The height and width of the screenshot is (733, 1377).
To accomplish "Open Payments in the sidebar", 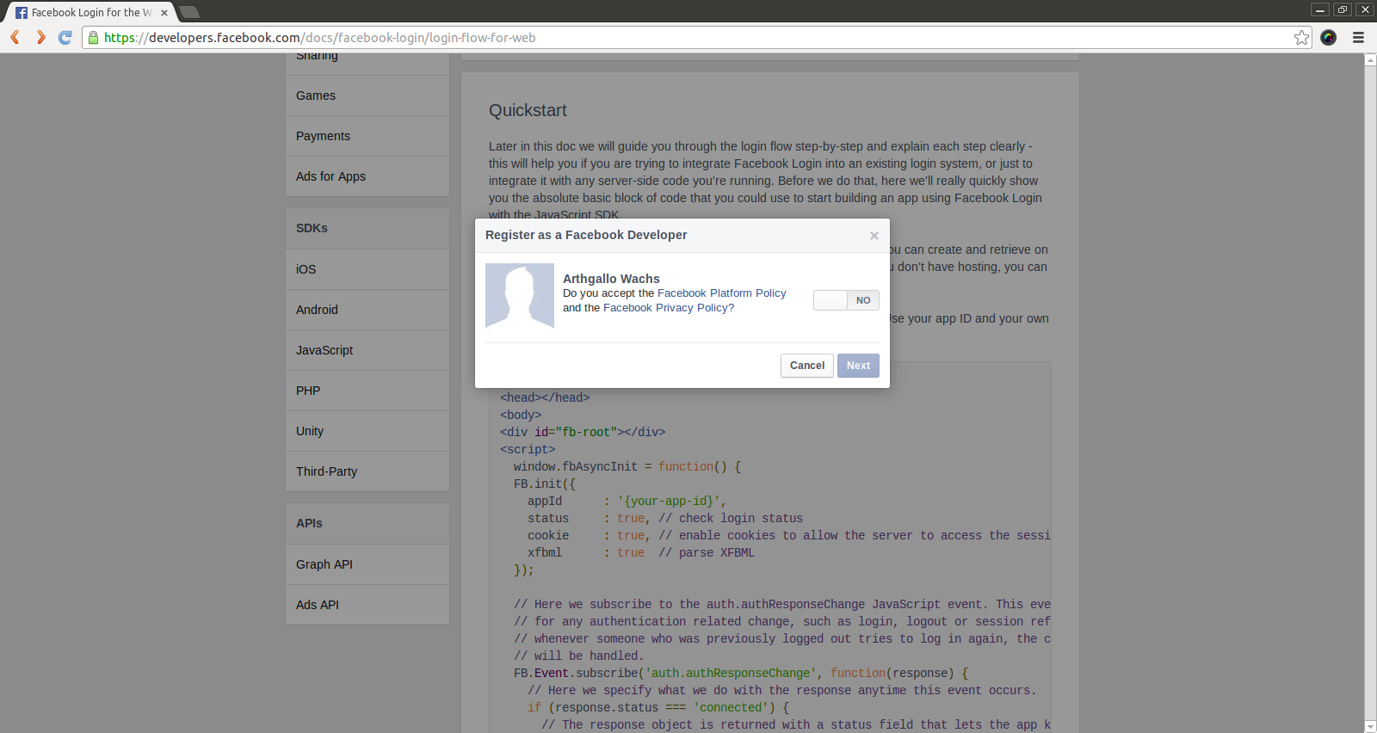I will tap(367, 136).
